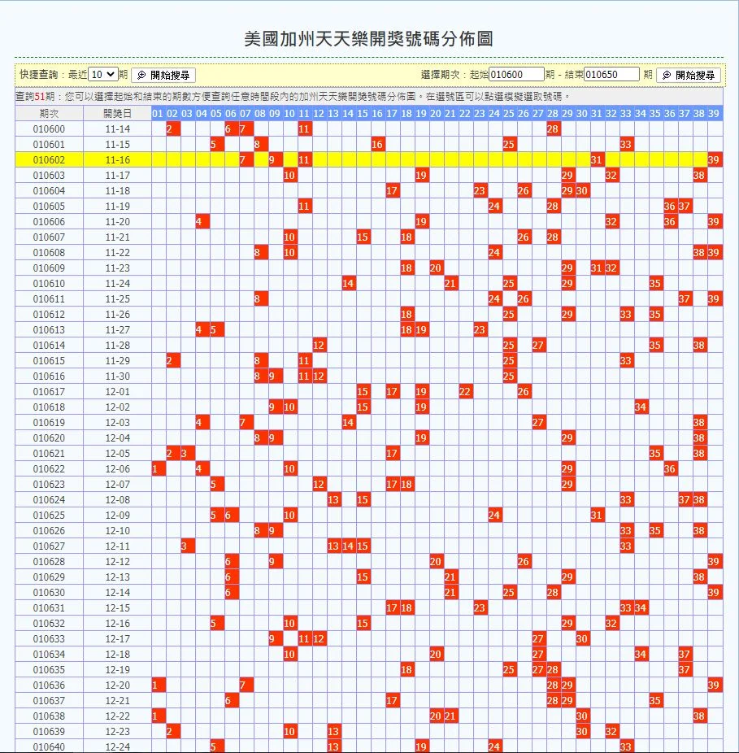Click red cell 24 in row 010640
The image size is (739, 753).
pyautogui.click(x=494, y=746)
